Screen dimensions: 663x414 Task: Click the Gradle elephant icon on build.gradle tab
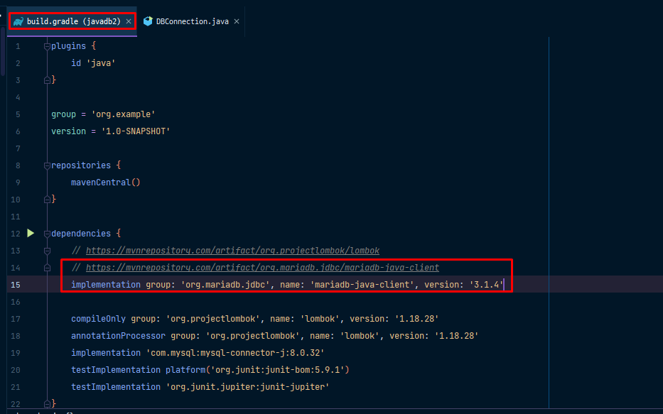18,21
